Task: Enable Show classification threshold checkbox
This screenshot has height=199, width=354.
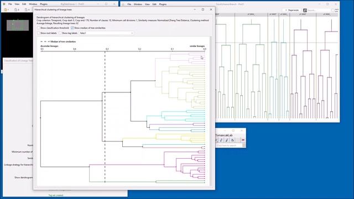Action: tap(38, 28)
